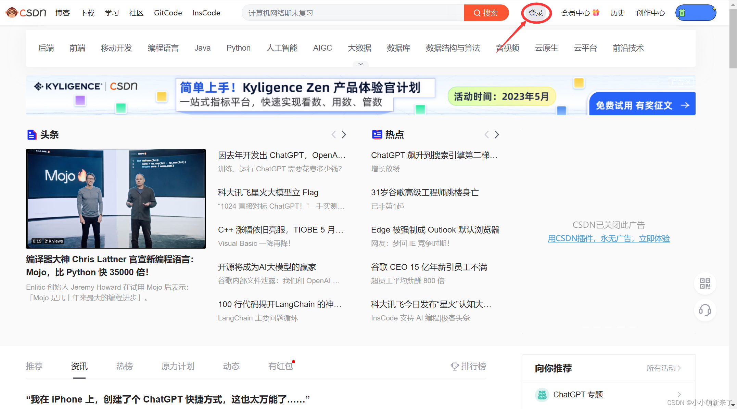Select the 移动开发 category
Screen dimensions: 737x409
tap(116, 48)
